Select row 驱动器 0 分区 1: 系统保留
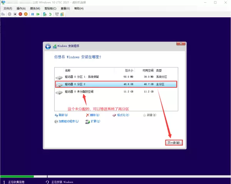This screenshot has width=231, height=184. click(116, 77)
